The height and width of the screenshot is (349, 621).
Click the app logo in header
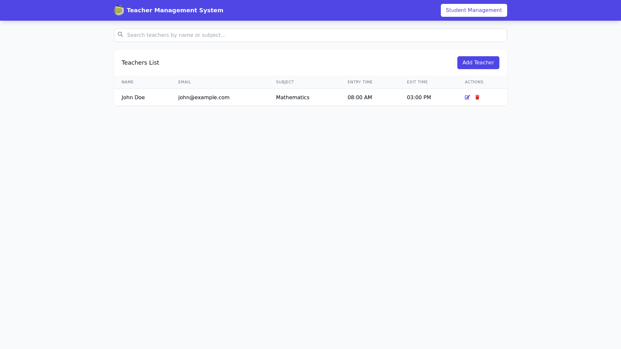(119, 10)
